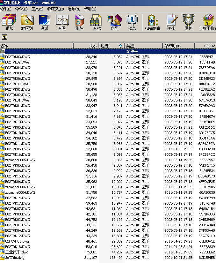Select file E02TRK12.DWG
The width and height of the screenshot is (216, 263).
[18, 236]
